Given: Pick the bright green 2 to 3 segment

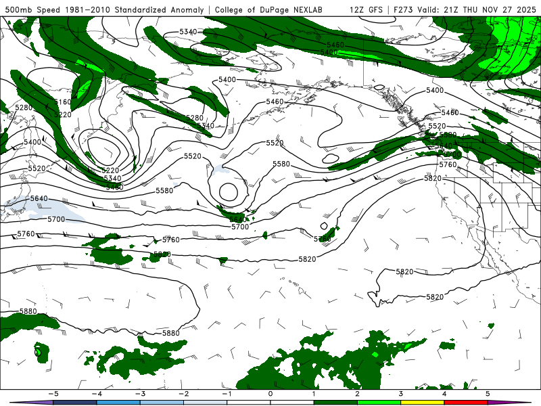Looking at the screenshot, I should (x=379, y=403).
